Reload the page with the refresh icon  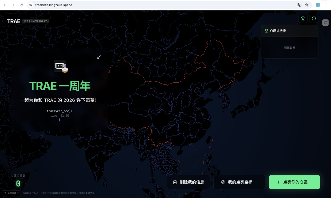pyautogui.click(x=21, y=5)
